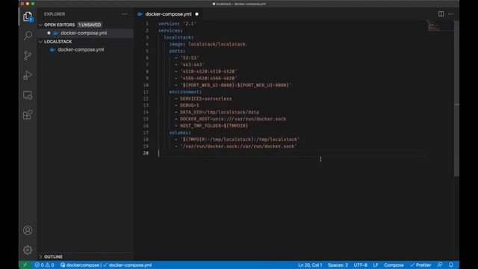Click the unsaved dot on docker-compose.yml tab
Screen dimensions: 478x269
click(x=196, y=14)
